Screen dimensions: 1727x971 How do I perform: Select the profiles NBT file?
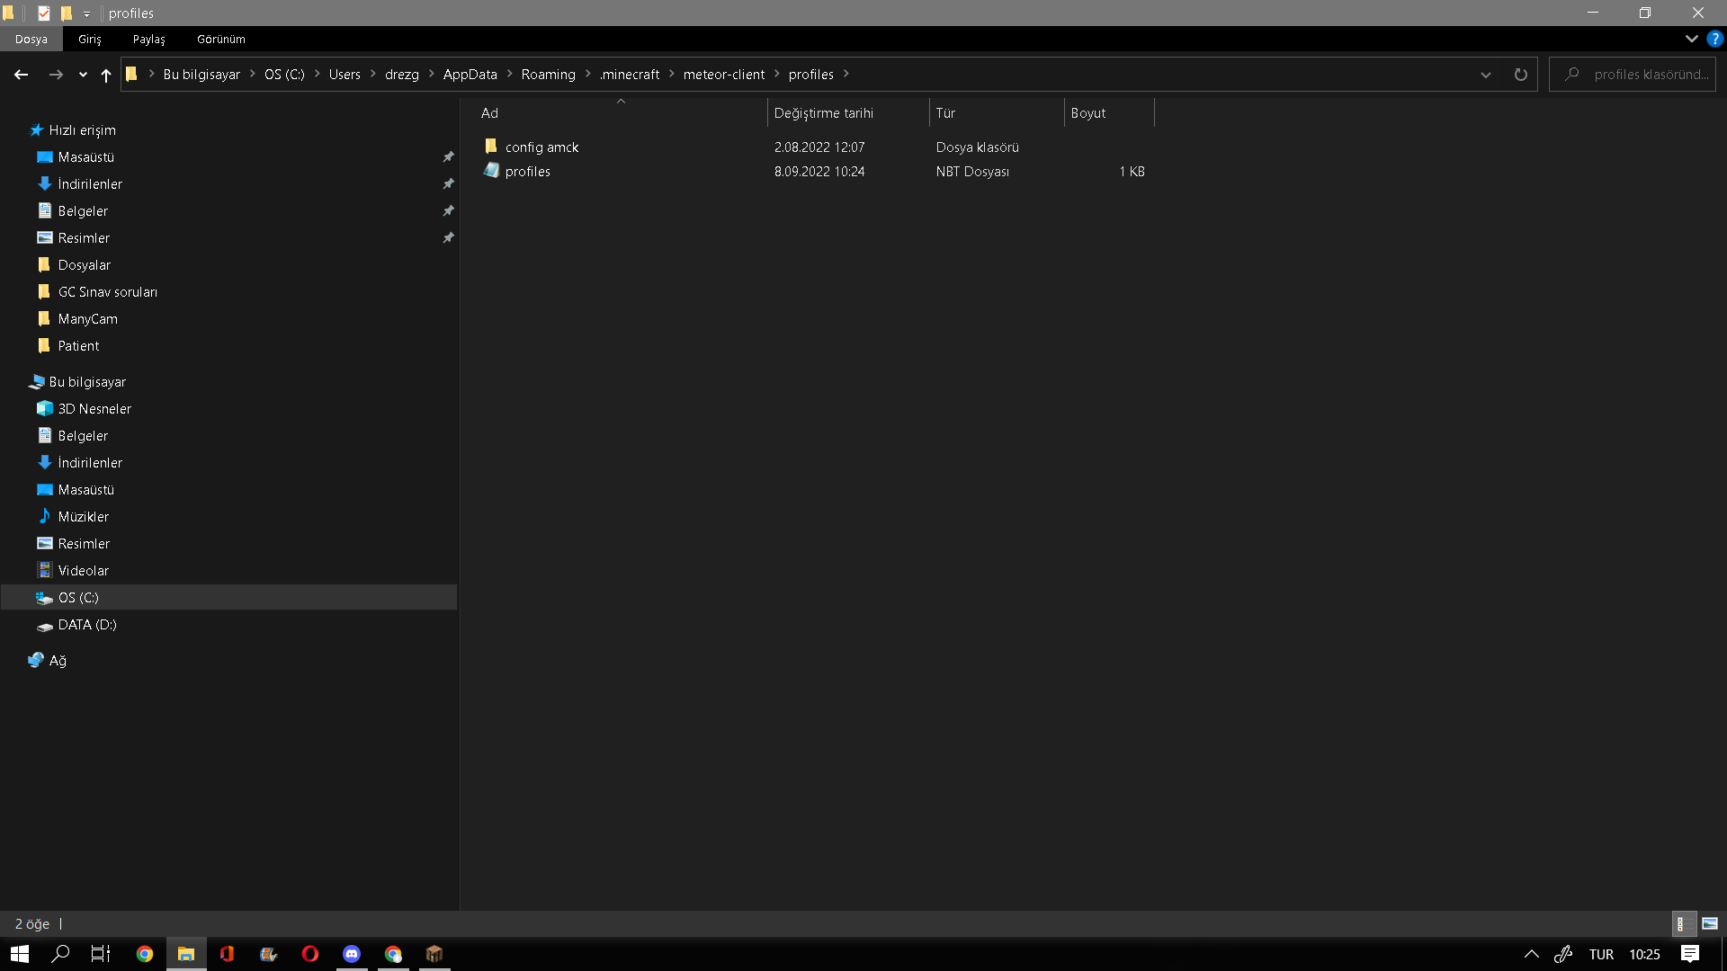(x=527, y=172)
